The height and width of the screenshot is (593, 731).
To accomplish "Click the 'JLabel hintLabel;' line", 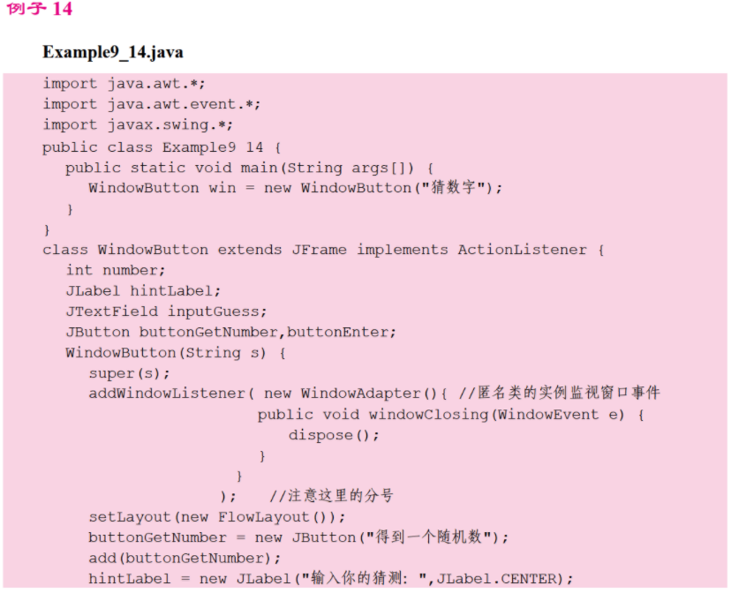I will [x=143, y=290].
